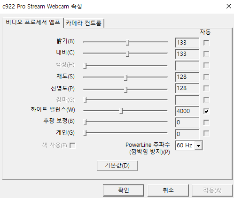234x198 pixels.
Task: Enable auto checkbox for 대비(C)
Action: tap(206, 54)
